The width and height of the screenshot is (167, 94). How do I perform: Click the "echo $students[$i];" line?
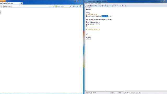point(93,23)
